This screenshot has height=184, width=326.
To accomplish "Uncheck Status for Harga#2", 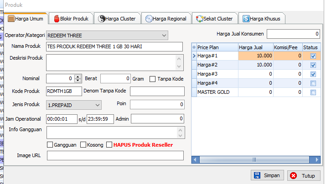I will [x=313, y=65].
